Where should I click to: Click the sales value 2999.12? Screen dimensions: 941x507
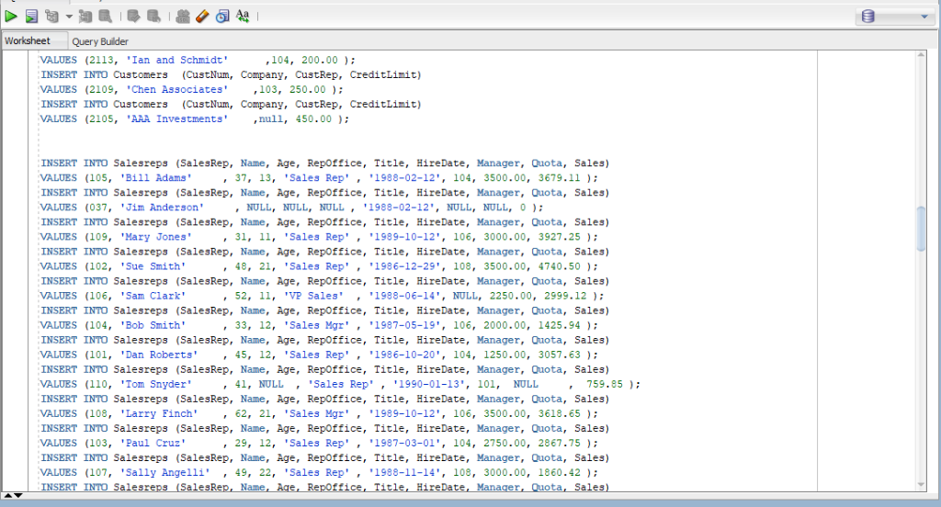coord(565,295)
